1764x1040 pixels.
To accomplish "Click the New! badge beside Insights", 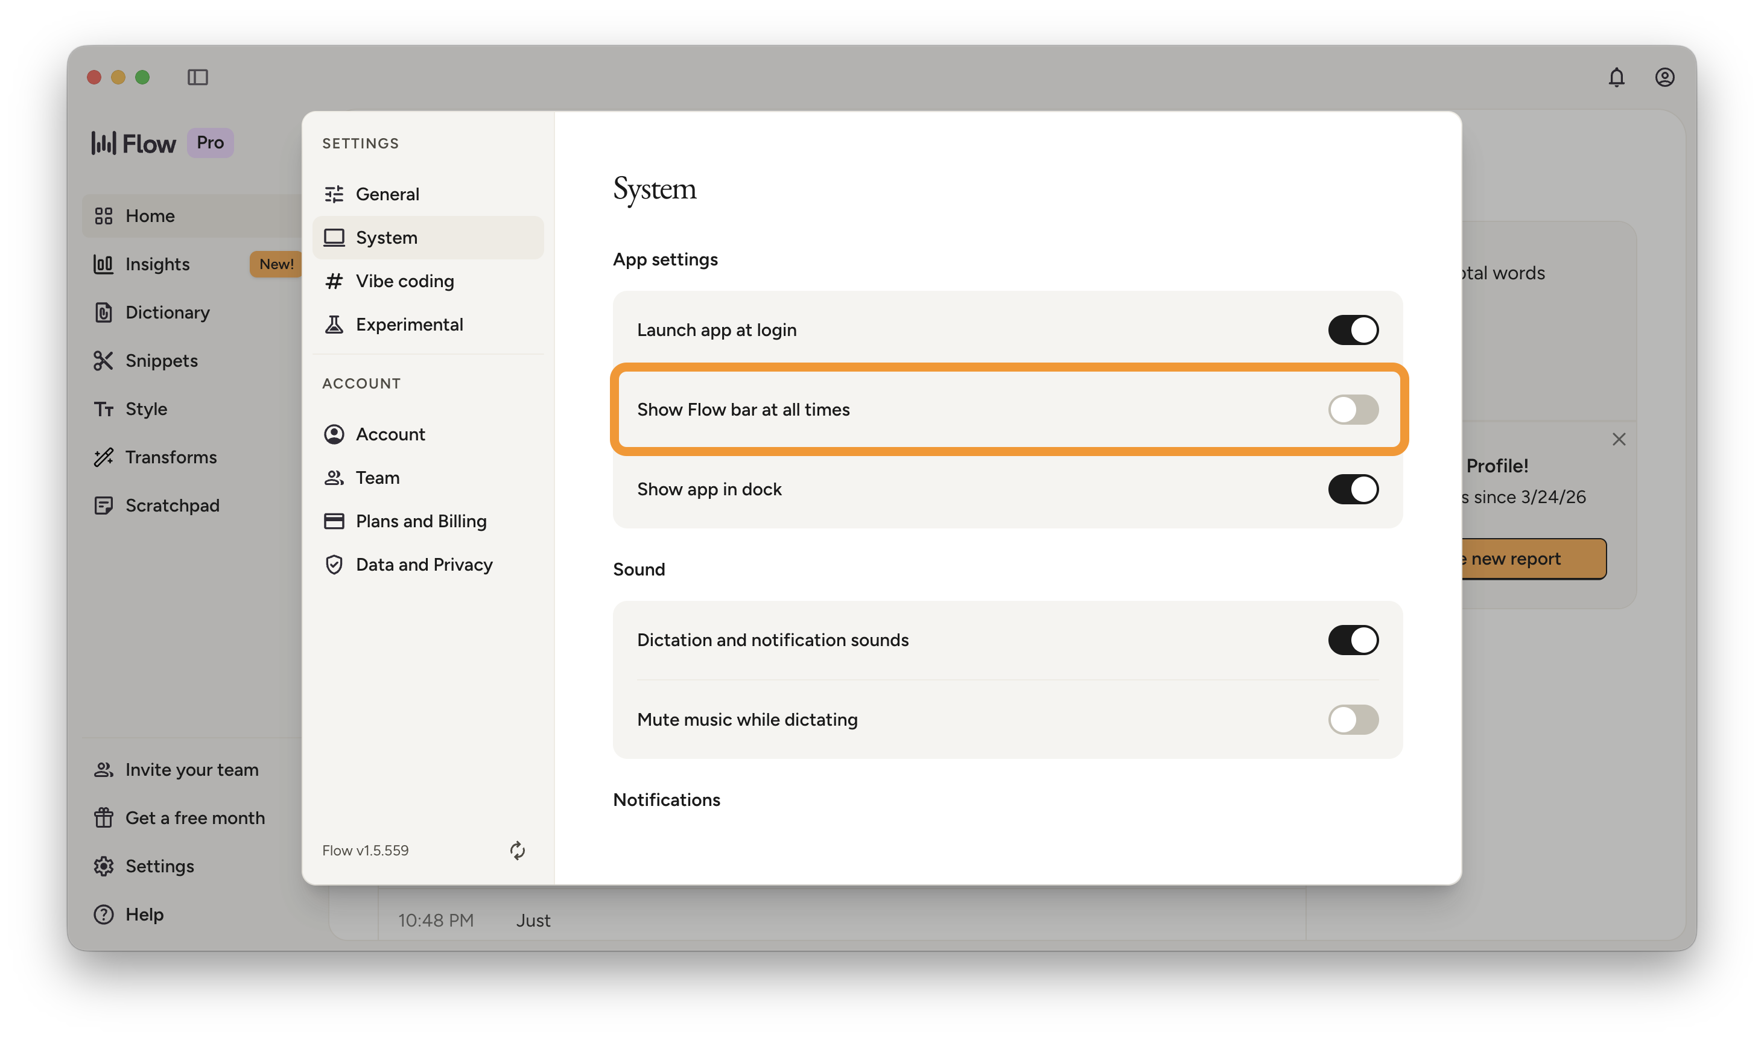I will point(276,264).
